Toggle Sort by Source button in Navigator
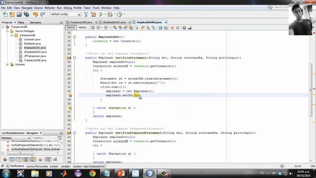Viewport: 316px width, 178px height. (x=55, y=160)
